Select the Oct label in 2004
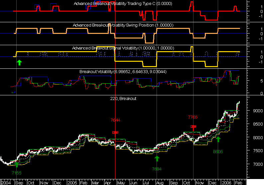Image resolution: width=264 pixels, height=185 pixels. point(31,183)
